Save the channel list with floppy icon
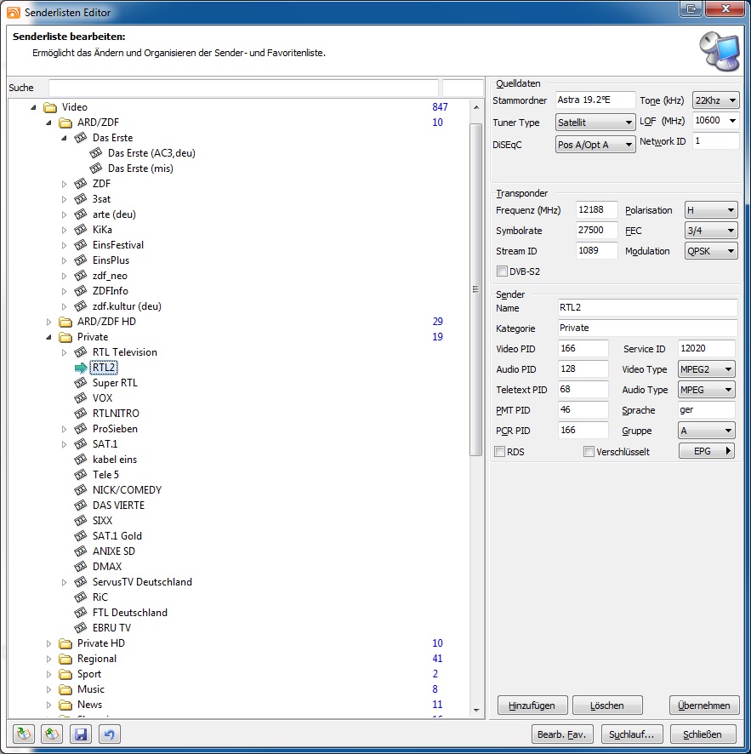The width and height of the screenshot is (751, 754). (81, 734)
